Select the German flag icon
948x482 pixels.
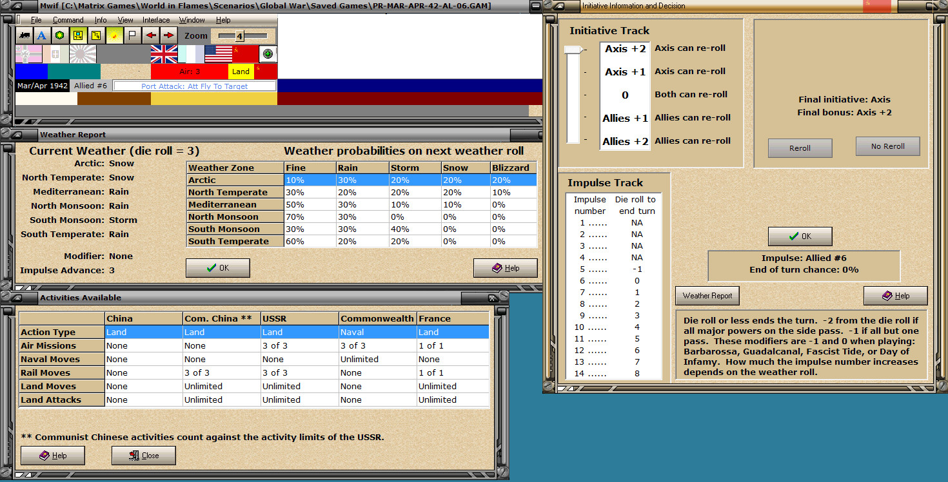tap(28, 54)
